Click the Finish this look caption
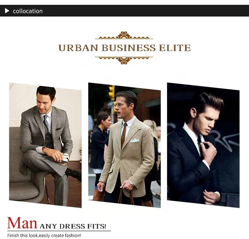 pyautogui.click(x=44, y=235)
